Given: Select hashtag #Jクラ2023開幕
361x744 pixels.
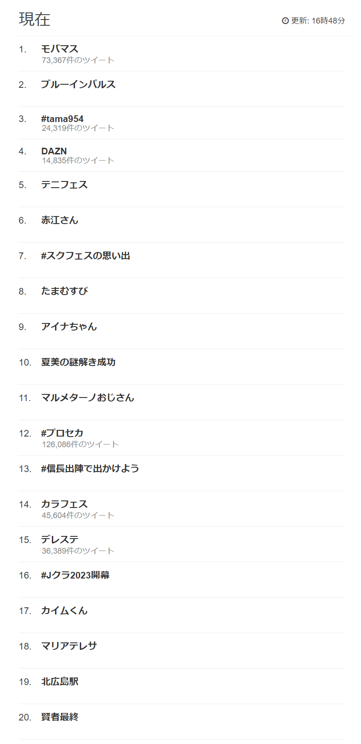Looking at the screenshot, I should pos(75,575).
